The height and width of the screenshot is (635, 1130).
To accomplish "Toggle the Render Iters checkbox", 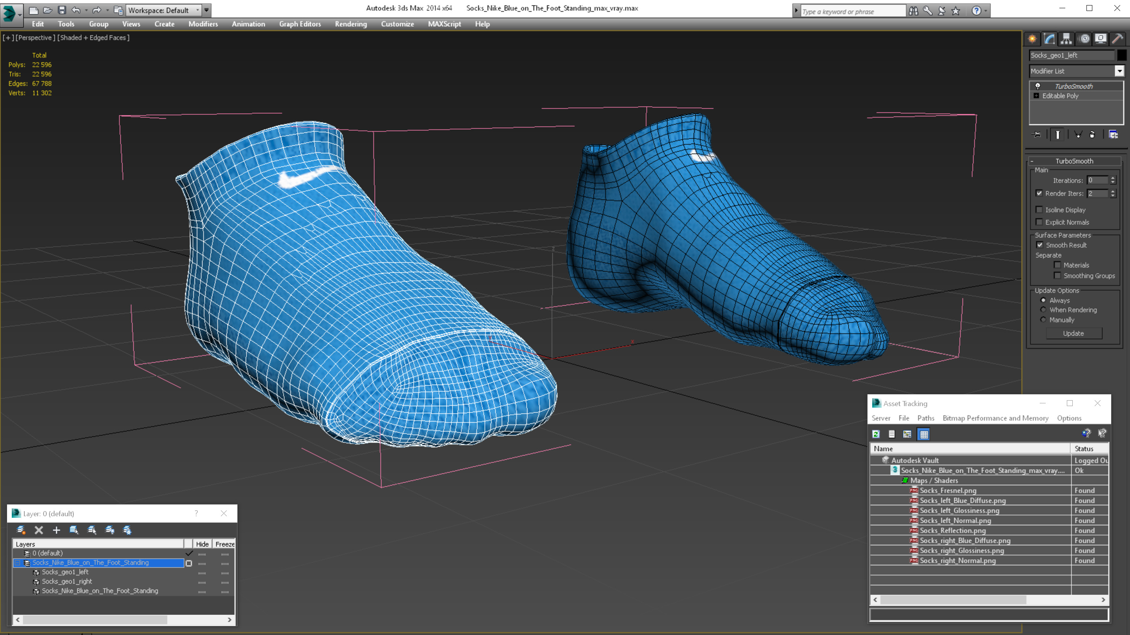I will click(x=1039, y=193).
